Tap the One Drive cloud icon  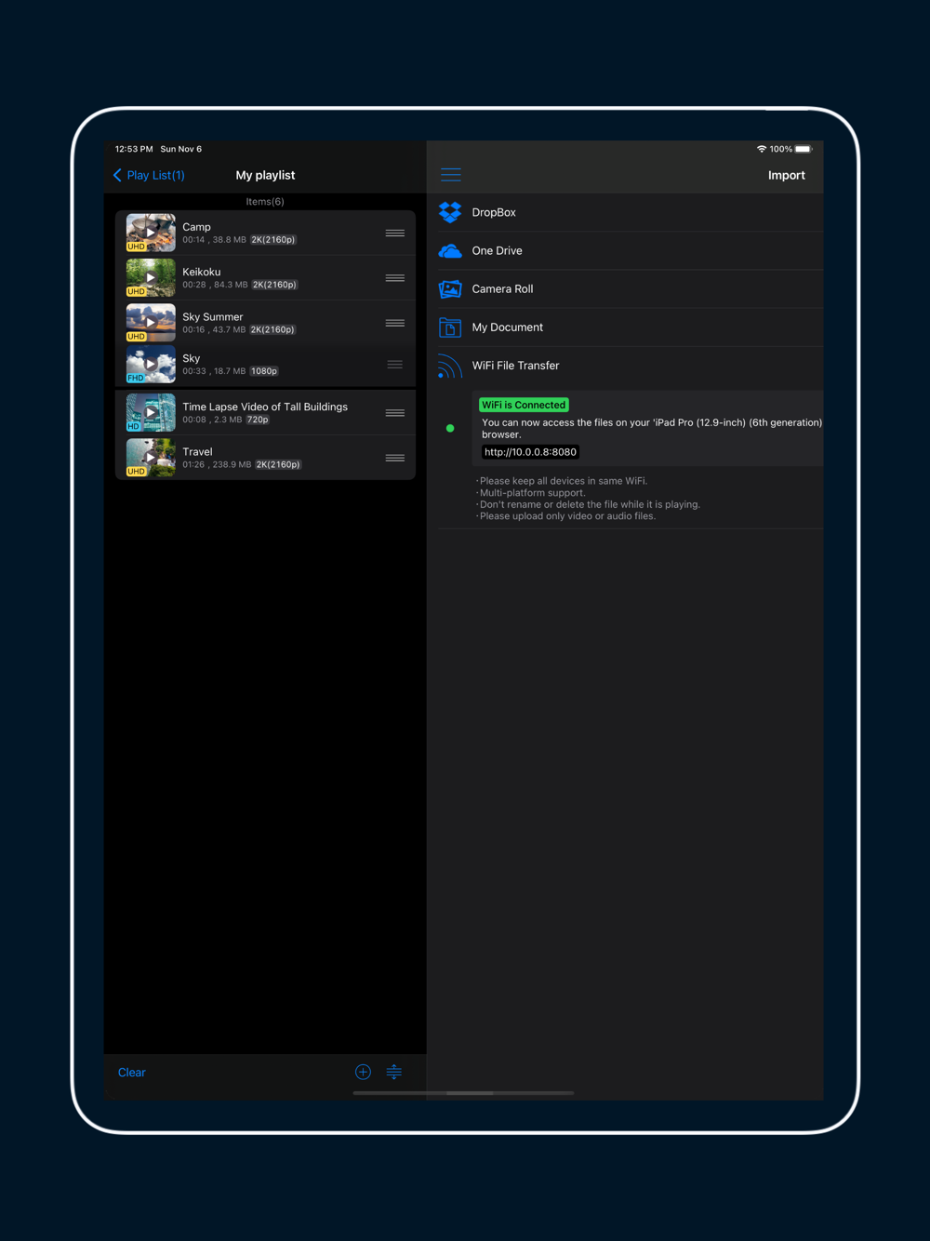pos(450,251)
